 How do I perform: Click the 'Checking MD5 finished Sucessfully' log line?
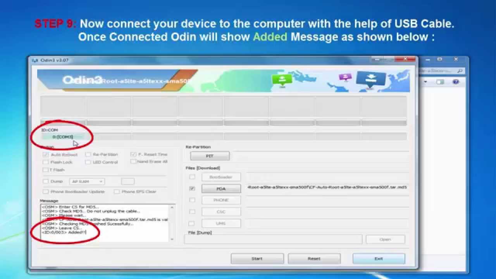point(88,224)
